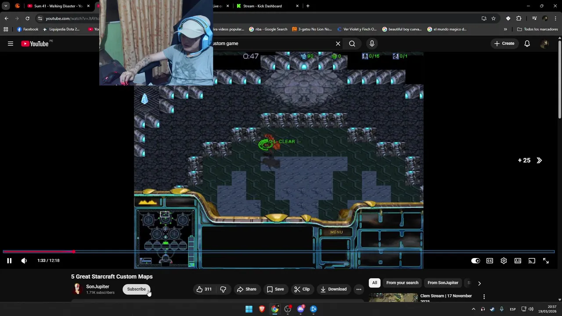
Task: Switch to theater mode
Action: (518, 261)
